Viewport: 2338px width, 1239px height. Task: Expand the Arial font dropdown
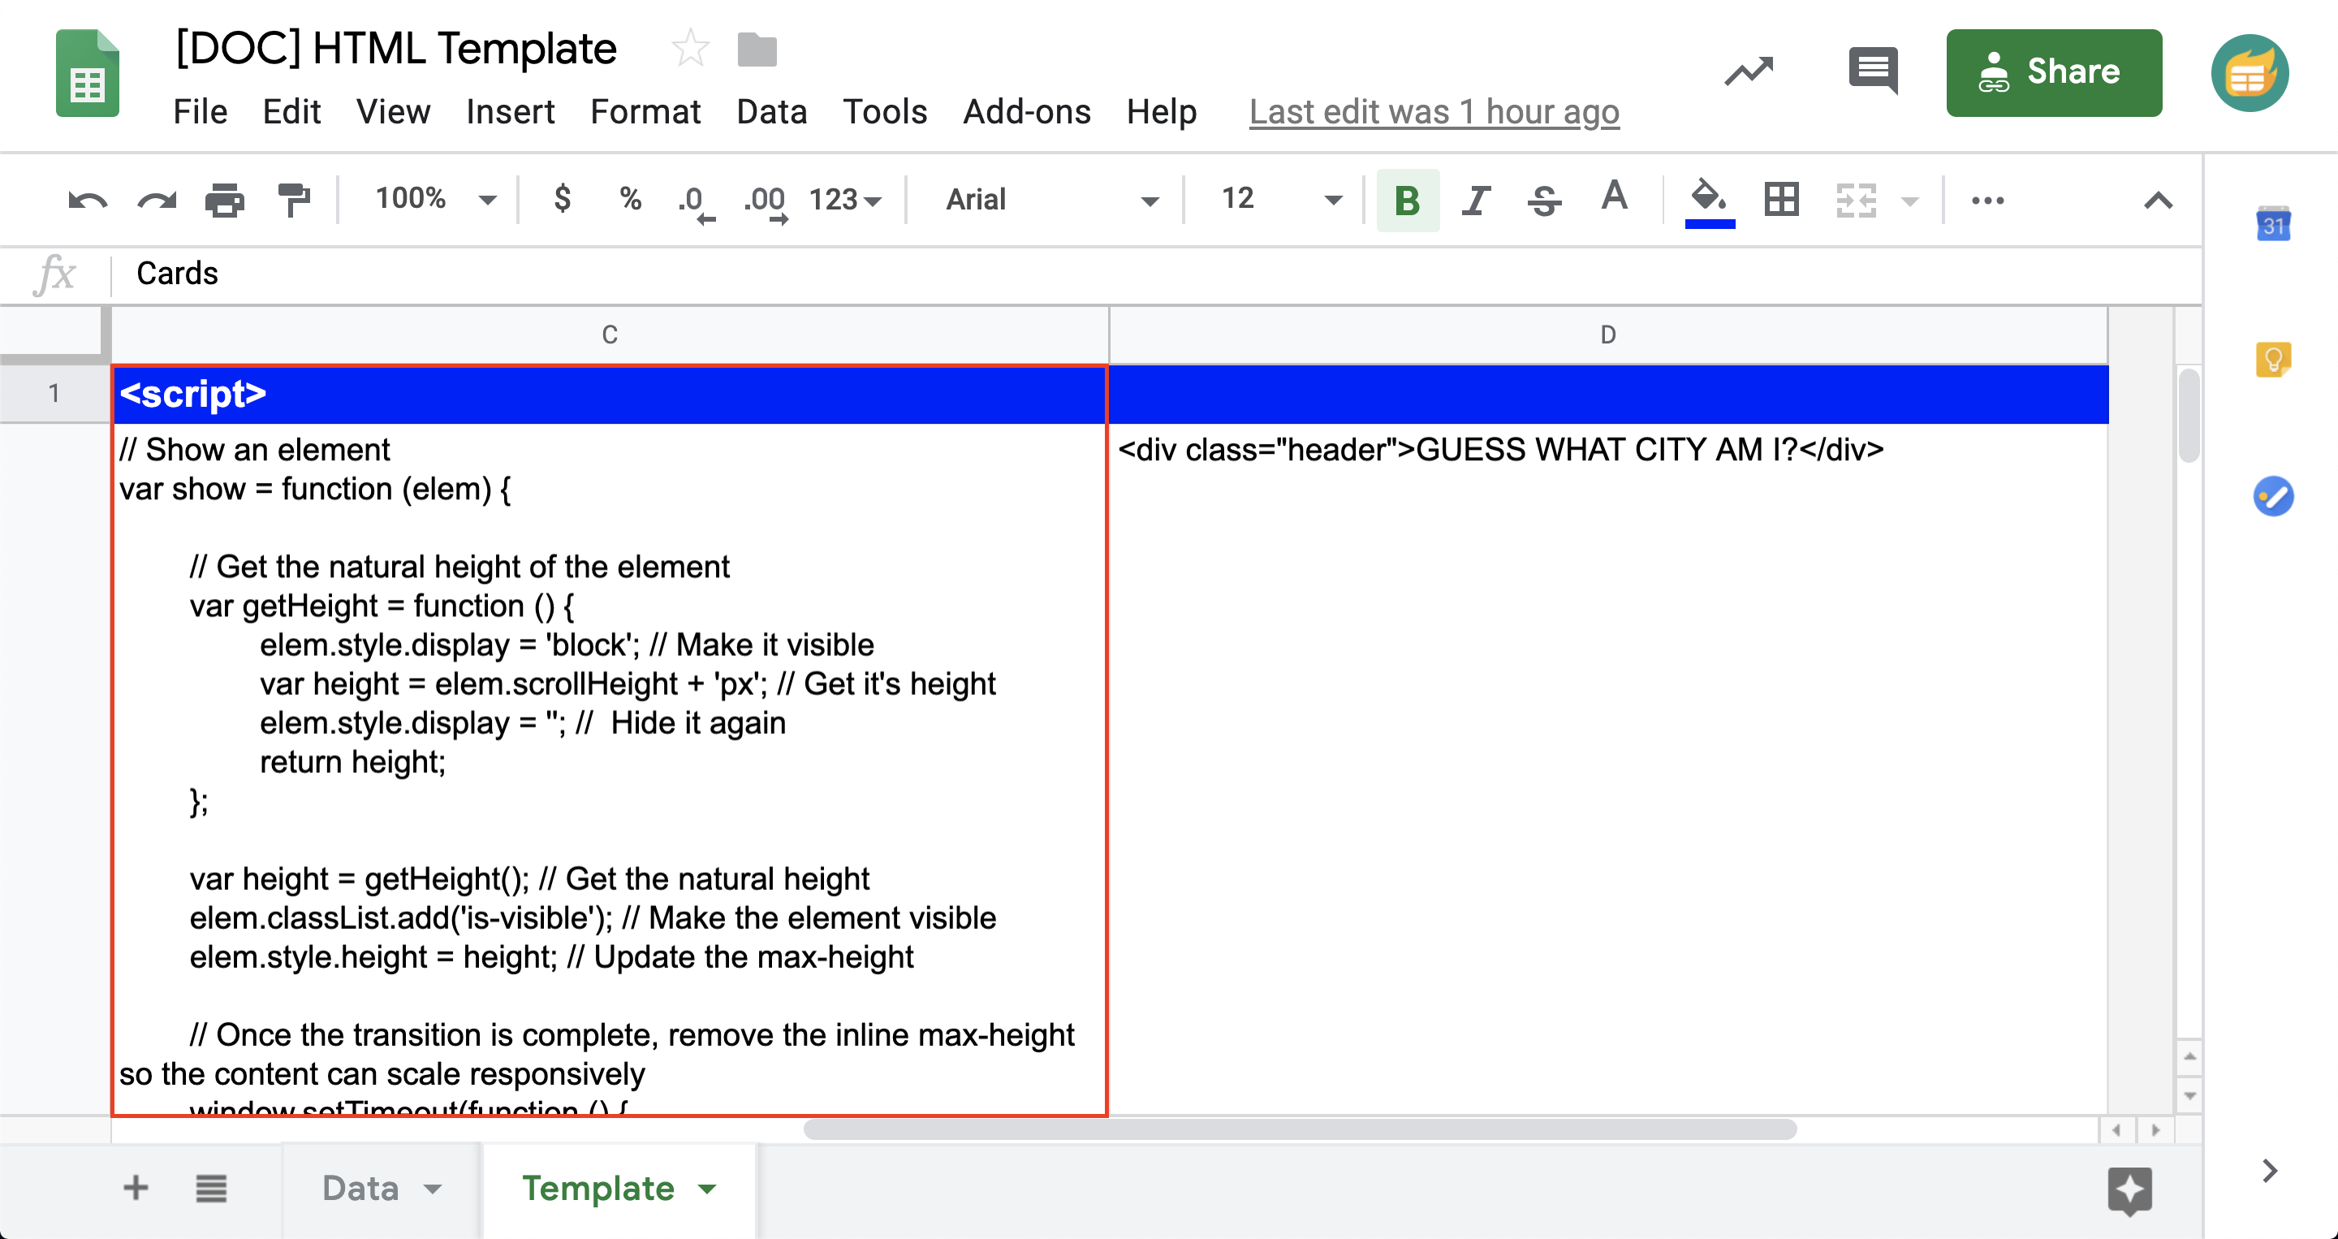point(1051,200)
